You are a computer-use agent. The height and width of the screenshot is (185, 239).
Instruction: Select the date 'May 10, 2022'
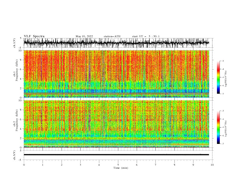click(x=84, y=36)
